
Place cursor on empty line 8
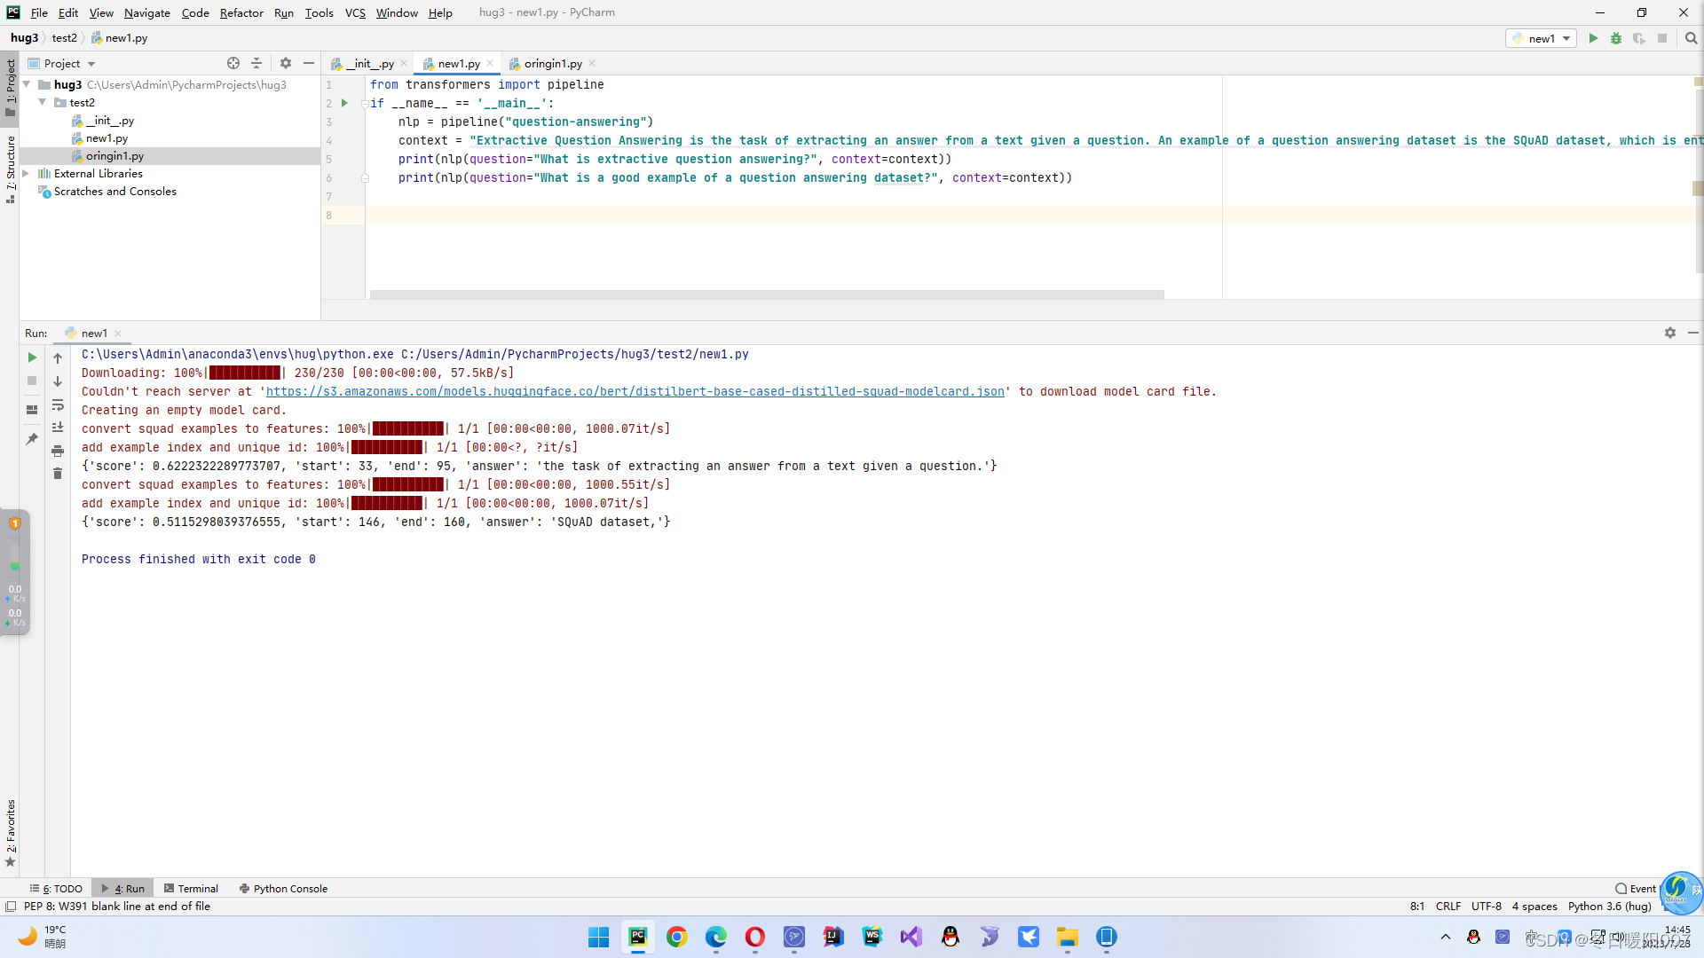click(x=1029, y=215)
